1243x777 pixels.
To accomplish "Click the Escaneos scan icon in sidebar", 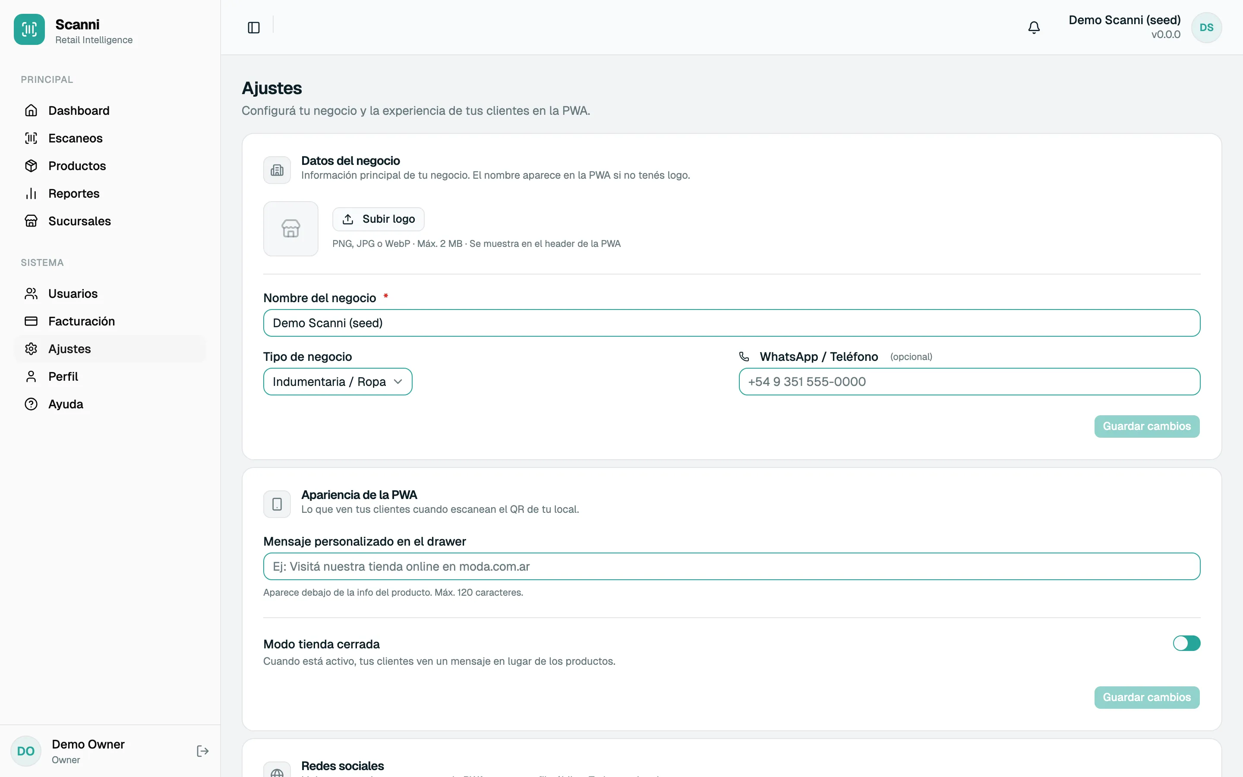I will 32,138.
